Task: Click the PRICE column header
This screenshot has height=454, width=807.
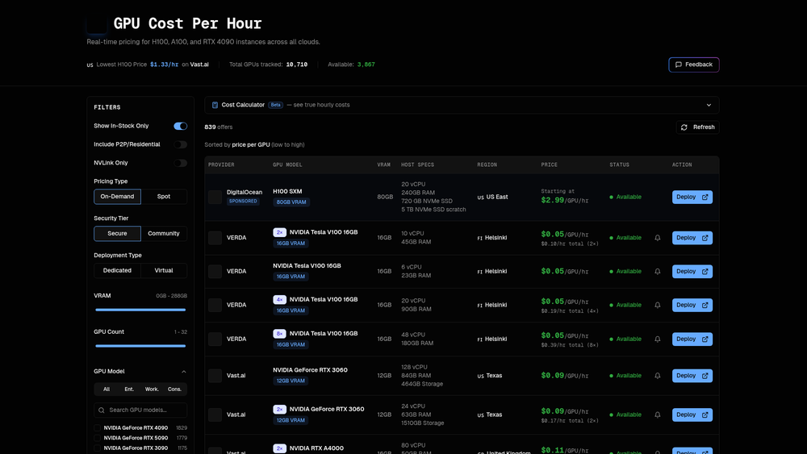Action: point(549,165)
